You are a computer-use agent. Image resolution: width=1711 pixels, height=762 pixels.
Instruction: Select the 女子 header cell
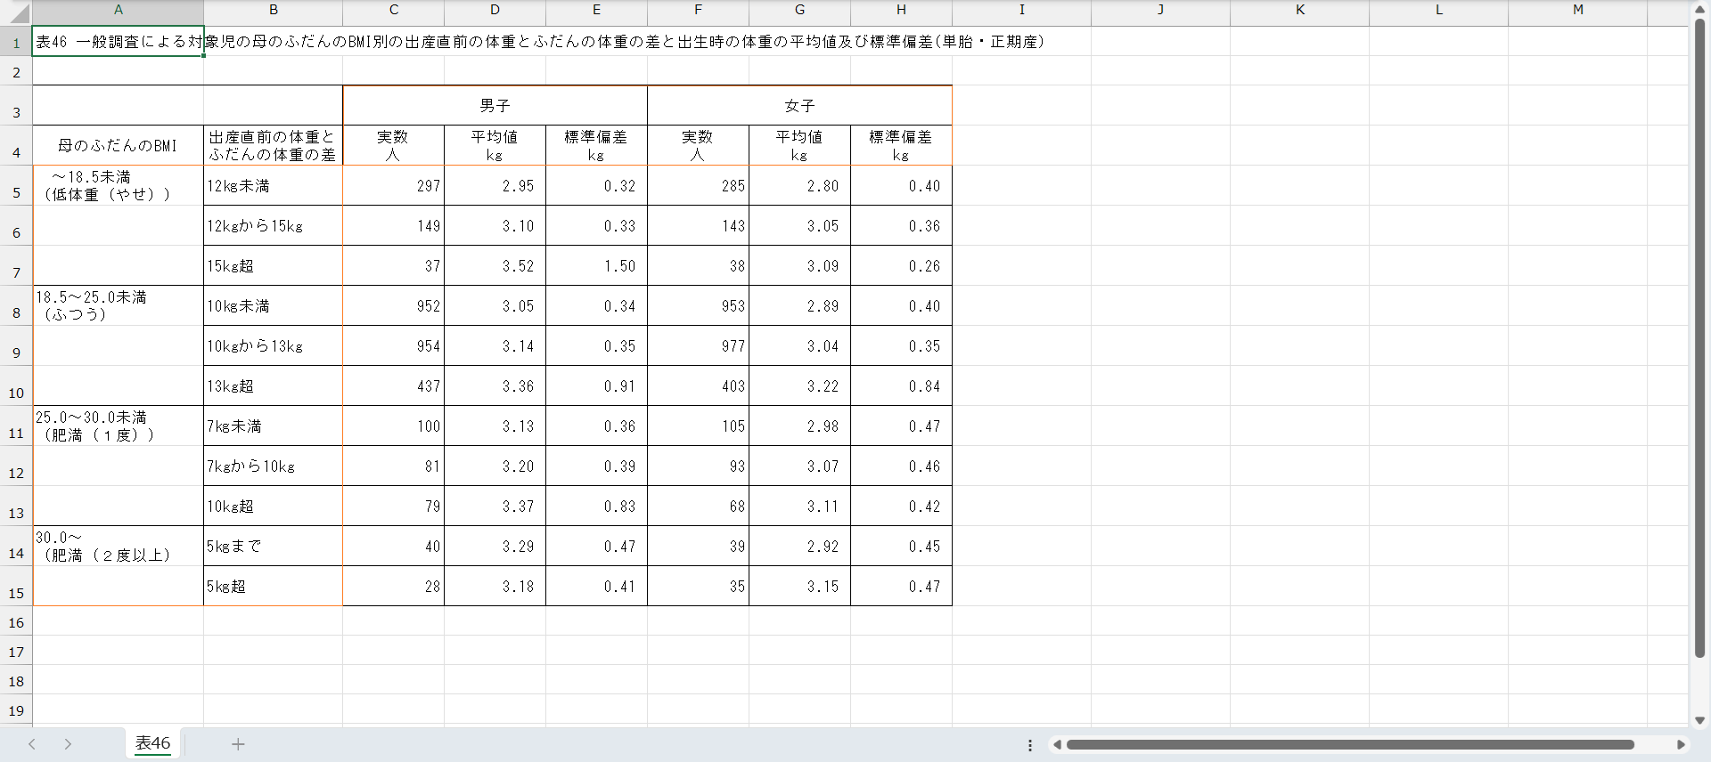pos(799,106)
